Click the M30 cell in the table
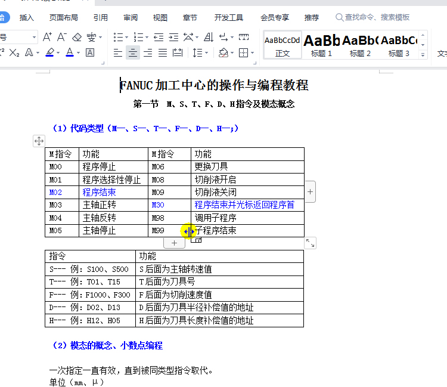This screenshot has height=387, width=447. pos(169,205)
